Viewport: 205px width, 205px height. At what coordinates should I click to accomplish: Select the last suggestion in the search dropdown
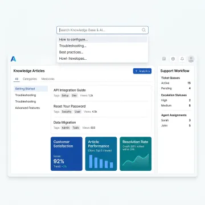point(102,59)
